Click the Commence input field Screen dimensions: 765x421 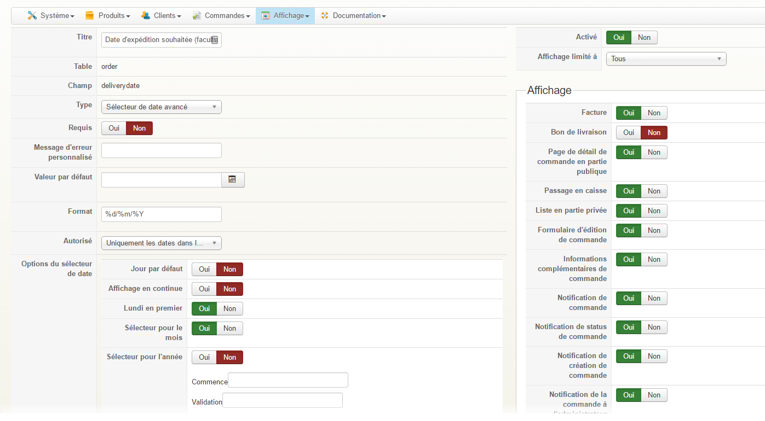288,380
